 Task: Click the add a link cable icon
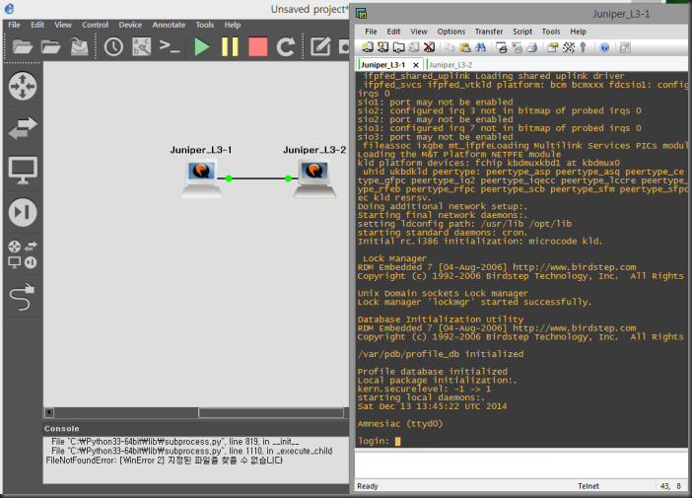click(23, 297)
